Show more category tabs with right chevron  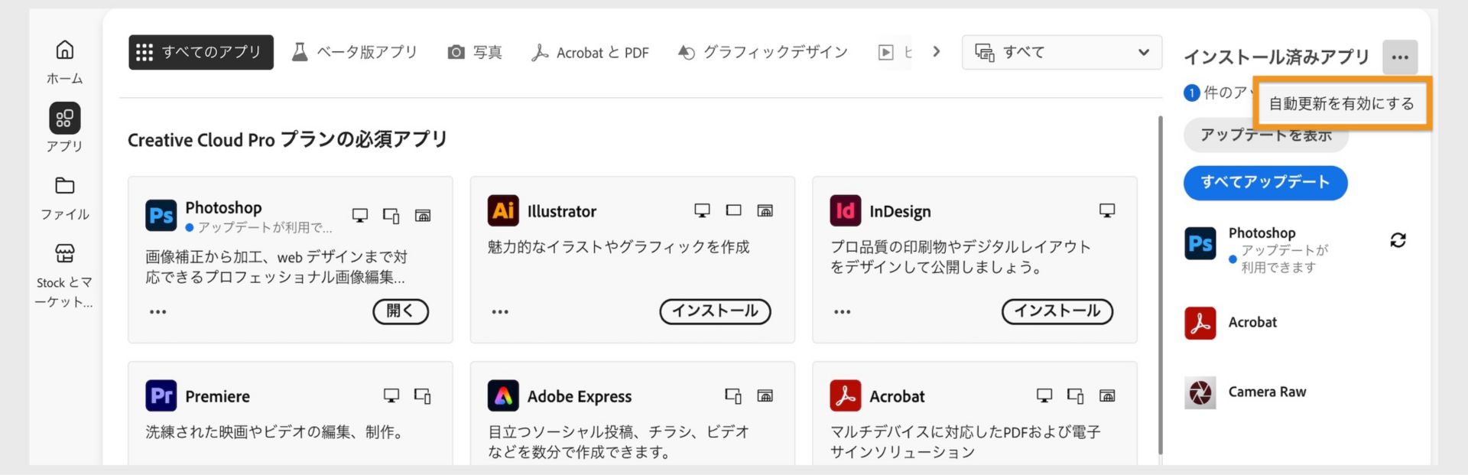tap(937, 51)
